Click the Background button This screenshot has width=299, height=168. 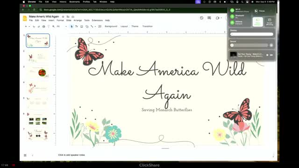coord(111,26)
